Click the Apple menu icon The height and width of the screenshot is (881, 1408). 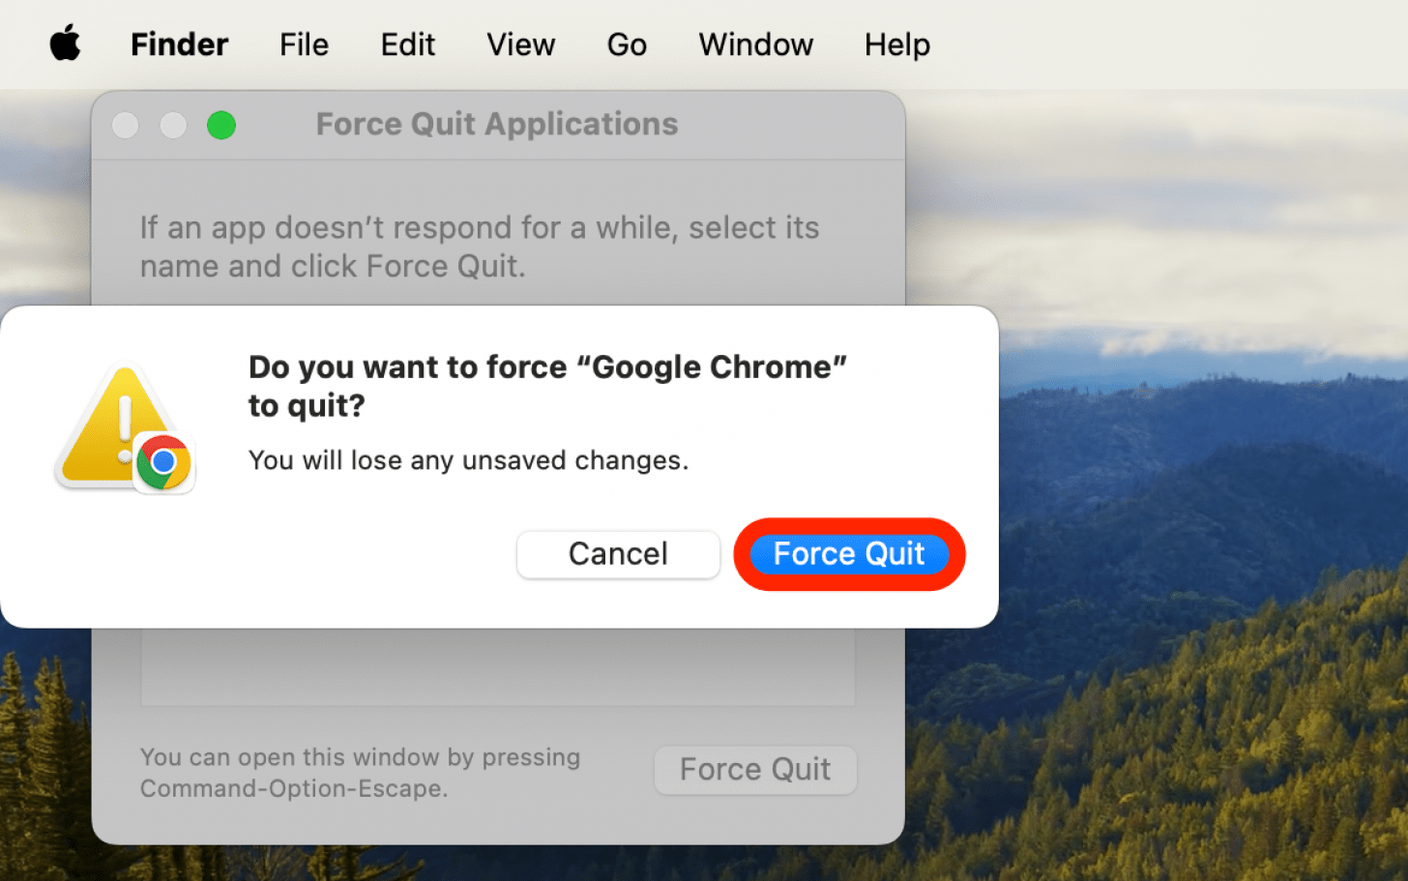tap(64, 44)
